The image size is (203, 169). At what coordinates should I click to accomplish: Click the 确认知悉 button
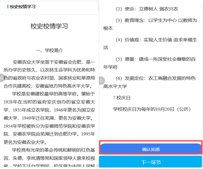tap(151, 149)
